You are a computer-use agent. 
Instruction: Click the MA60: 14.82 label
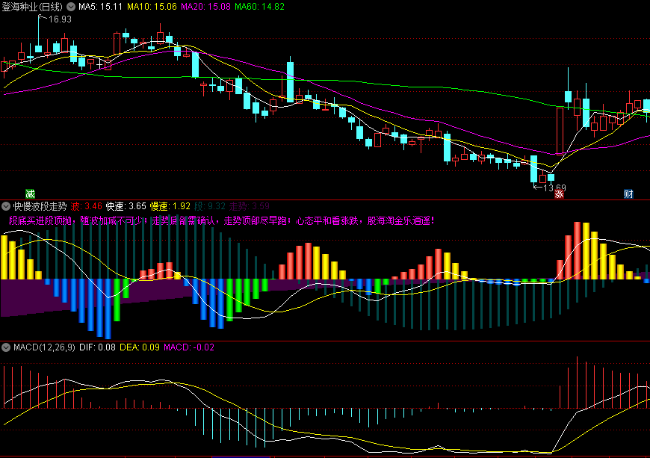coord(259,7)
